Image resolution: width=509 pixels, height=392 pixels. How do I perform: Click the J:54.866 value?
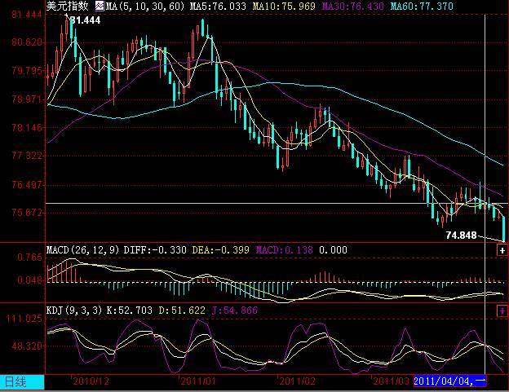(x=235, y=311)
